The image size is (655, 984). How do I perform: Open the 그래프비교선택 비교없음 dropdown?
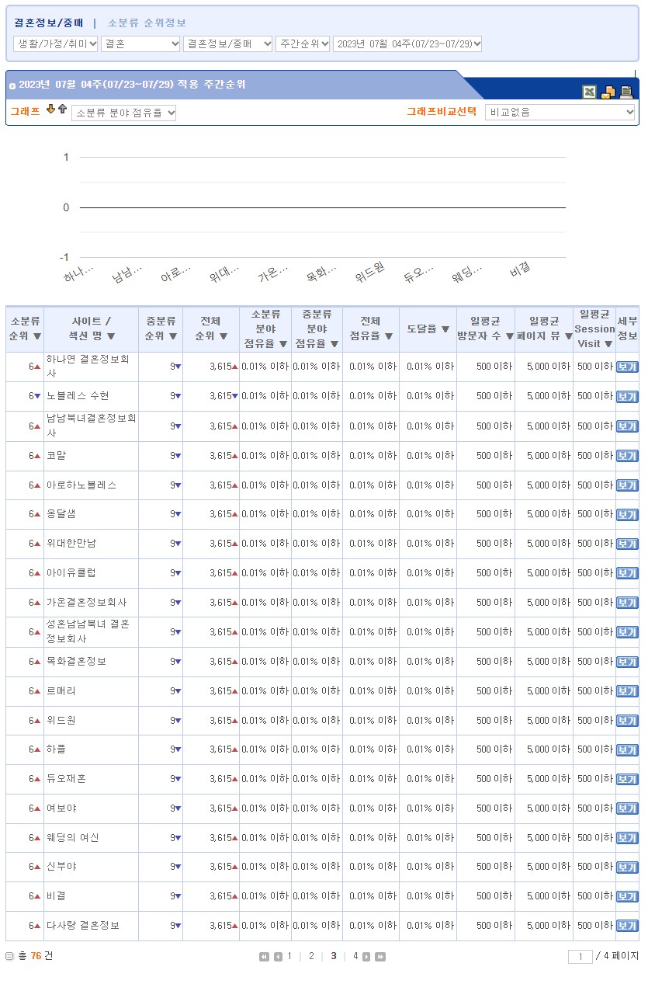coord(560,113)
